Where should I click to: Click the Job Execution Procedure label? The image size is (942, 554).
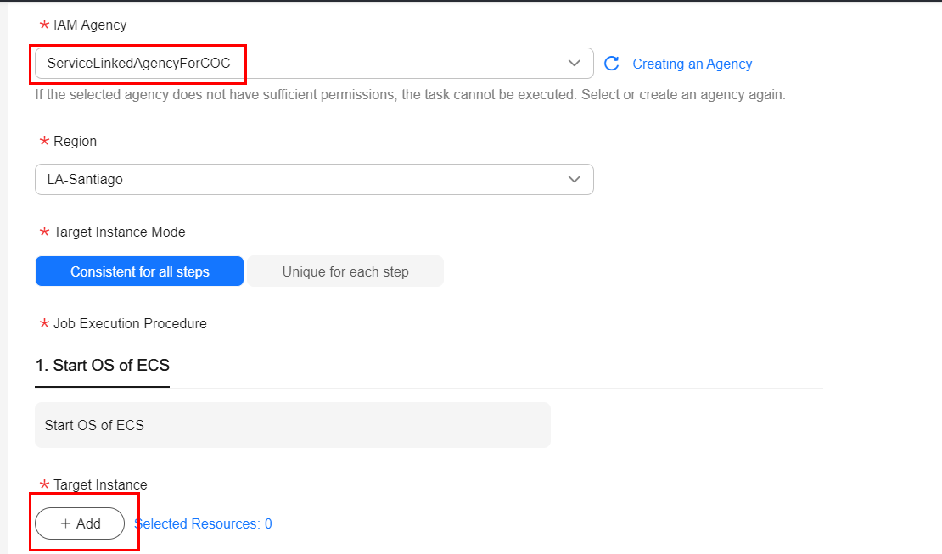tap(130, 323)
